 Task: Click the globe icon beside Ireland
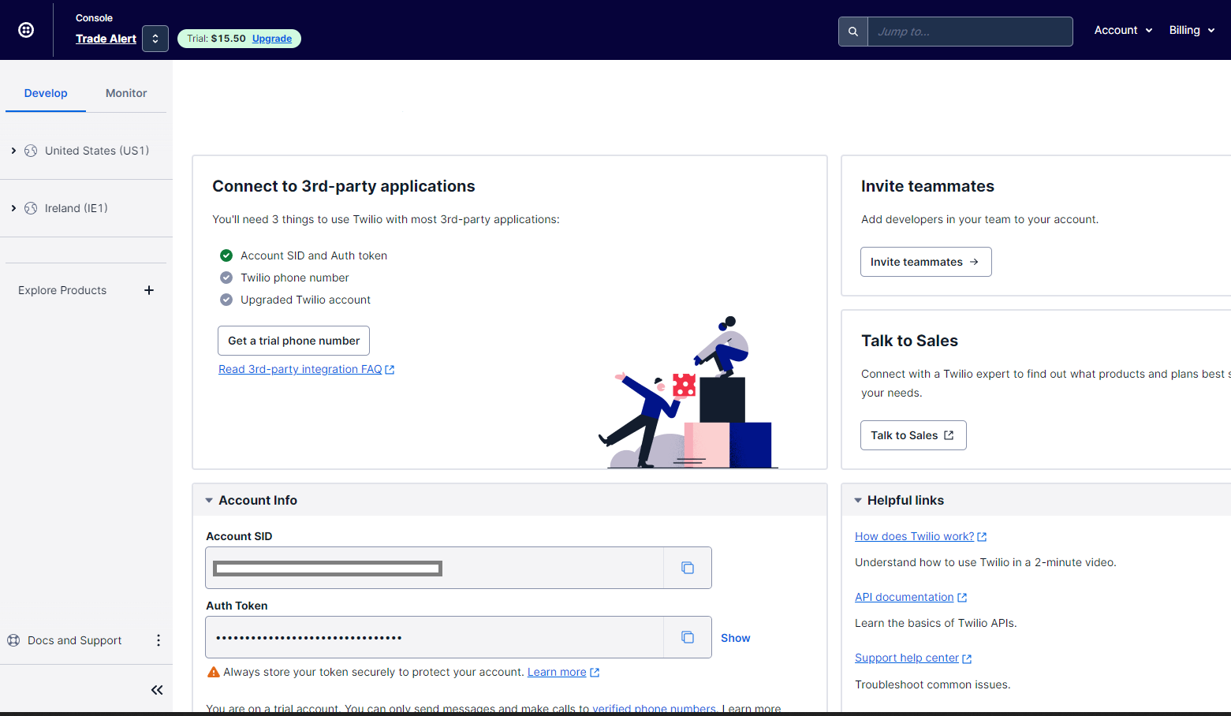31,208
